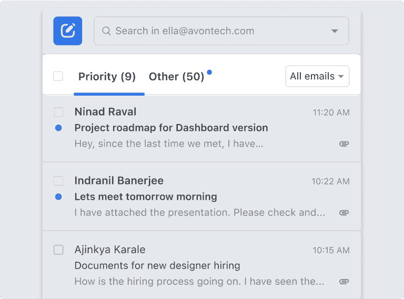The width and height of the screenshot is (404, 299).
Task: Click attachment paperclip on Ajinkya Karale email
Action: pos(344,282)
